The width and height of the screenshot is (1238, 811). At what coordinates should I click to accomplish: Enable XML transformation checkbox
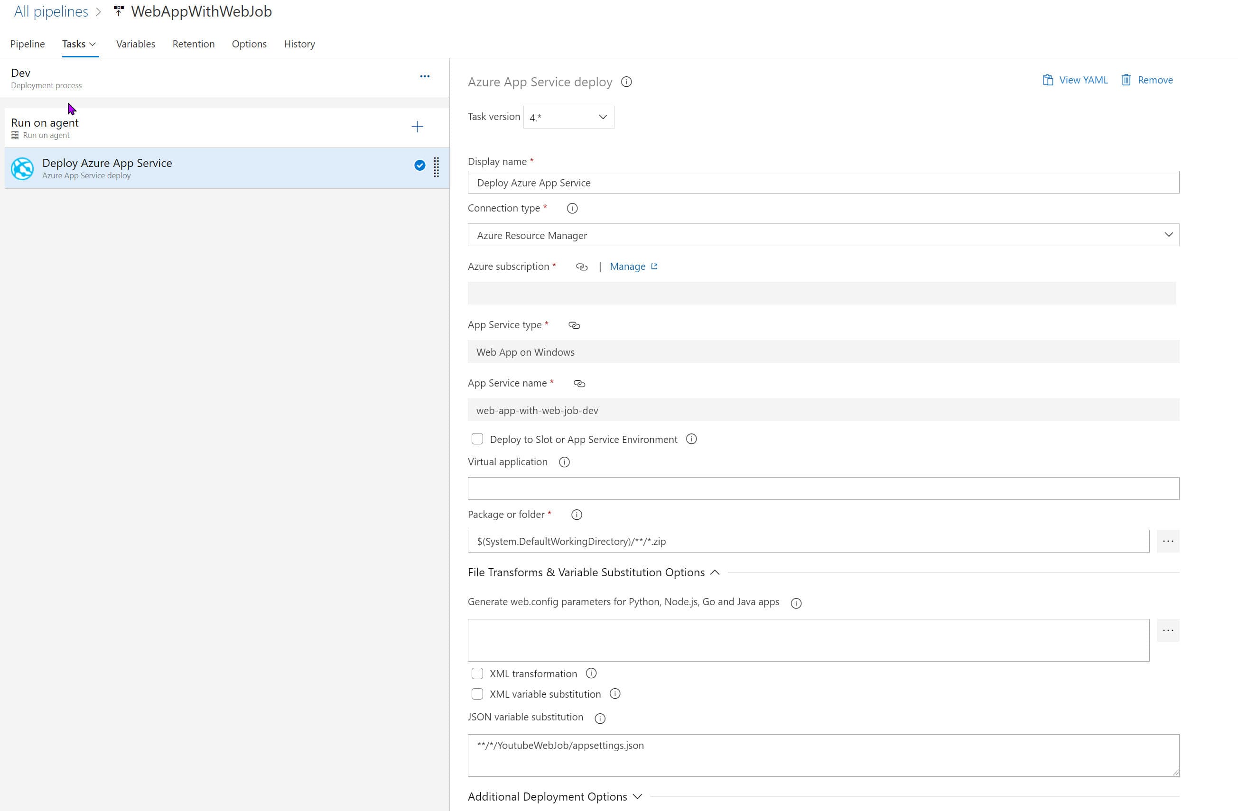point(477,674)
